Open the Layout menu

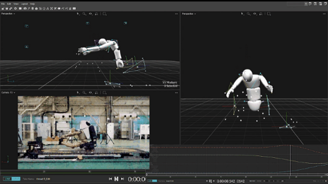24,4
